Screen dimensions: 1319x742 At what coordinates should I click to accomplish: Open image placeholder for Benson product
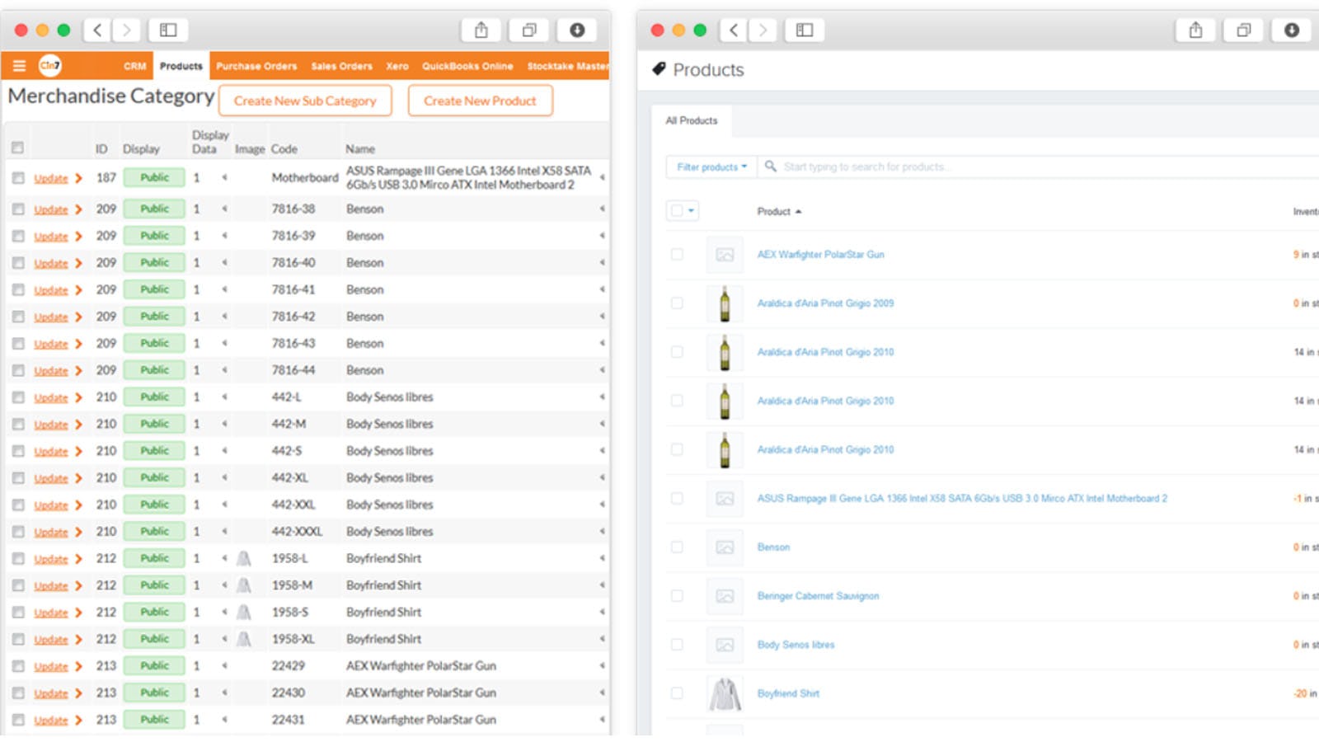click(x=725, y=547)
